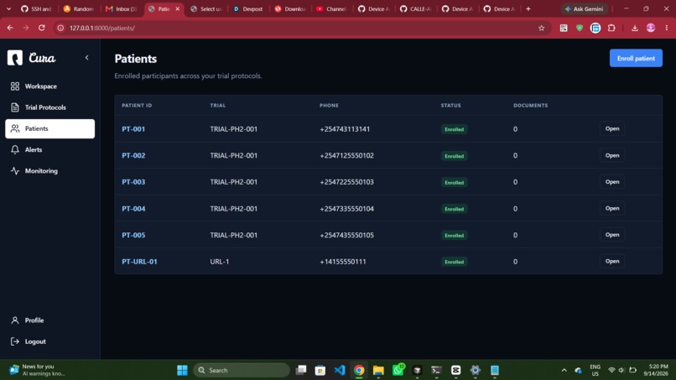The image size is (676, 380).
Task: Reload the page
Action: pyautogui.click(x=42, y=28)
